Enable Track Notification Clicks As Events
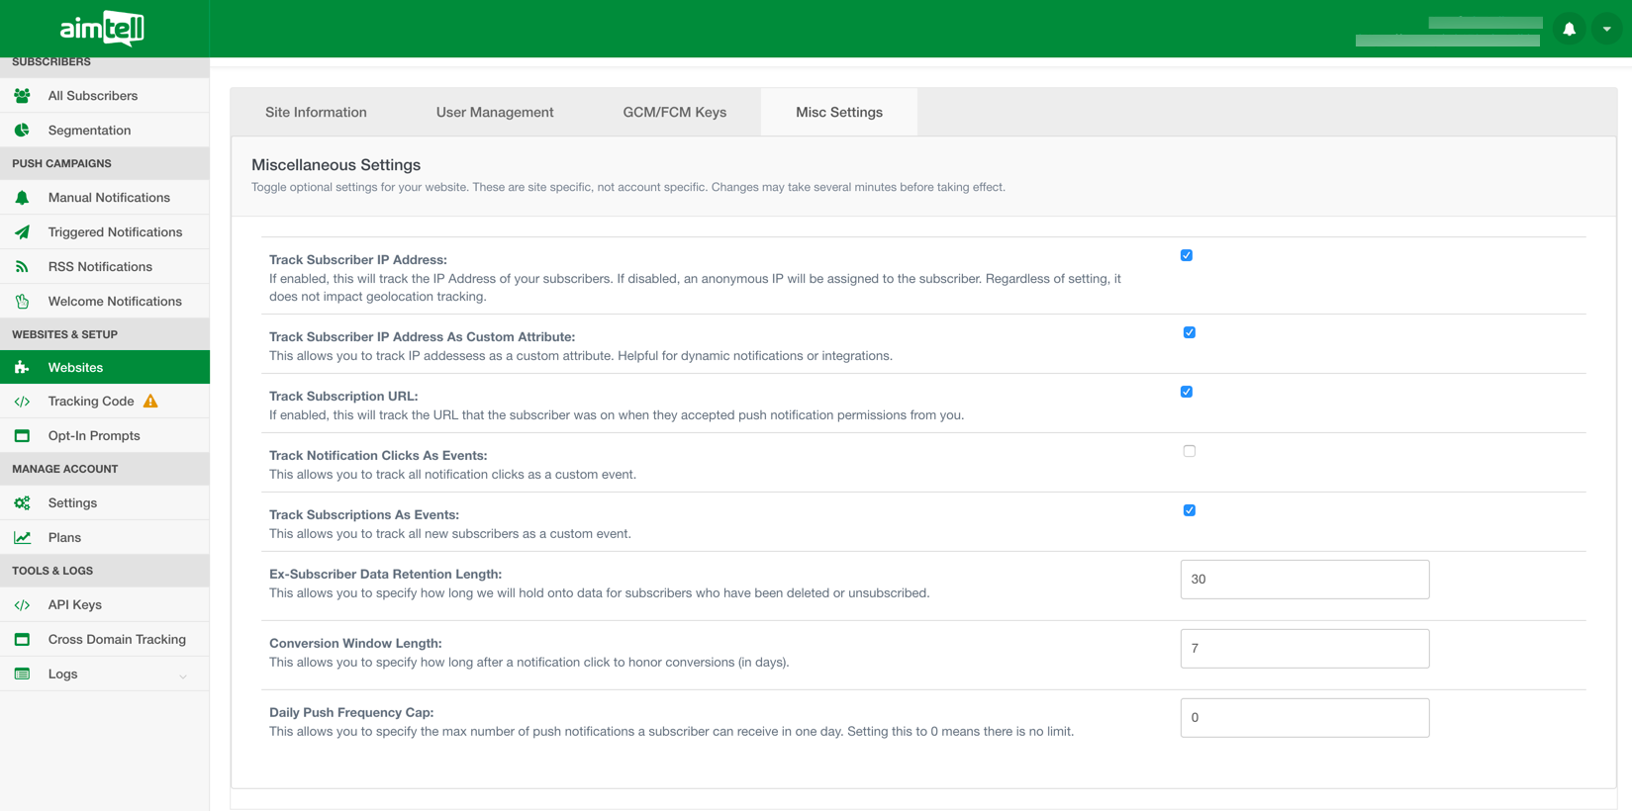This screenshot has height=811, width=1632. [1189, 451]
